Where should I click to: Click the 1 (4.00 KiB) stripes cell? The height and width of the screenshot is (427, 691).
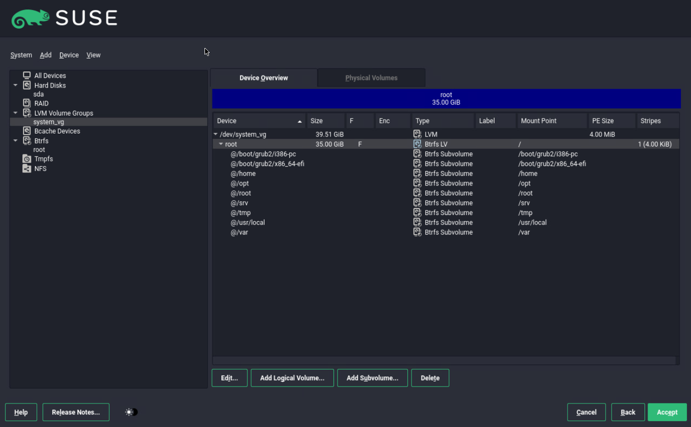coord(654,144)
